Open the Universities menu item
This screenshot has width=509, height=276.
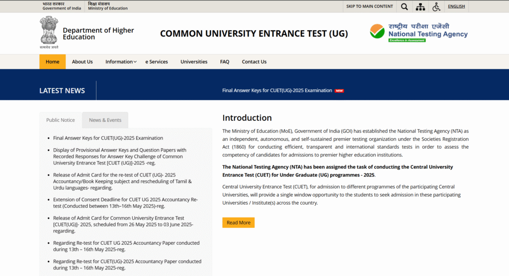click(194, 61)
